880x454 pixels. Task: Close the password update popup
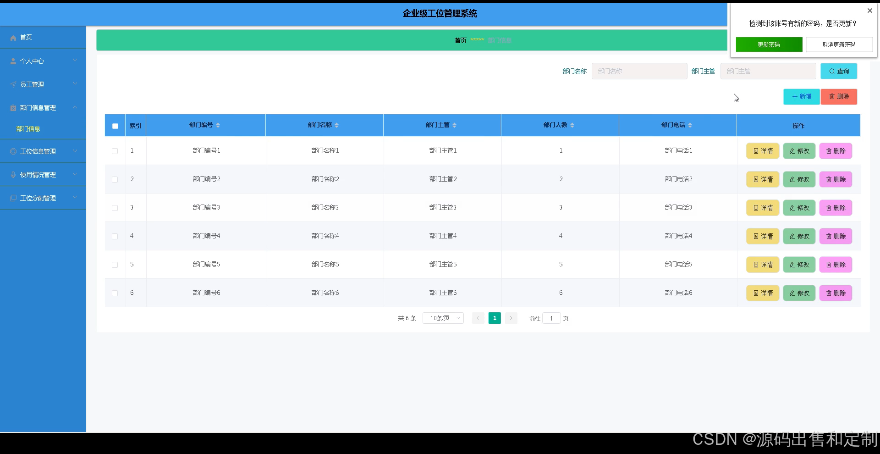869,11
